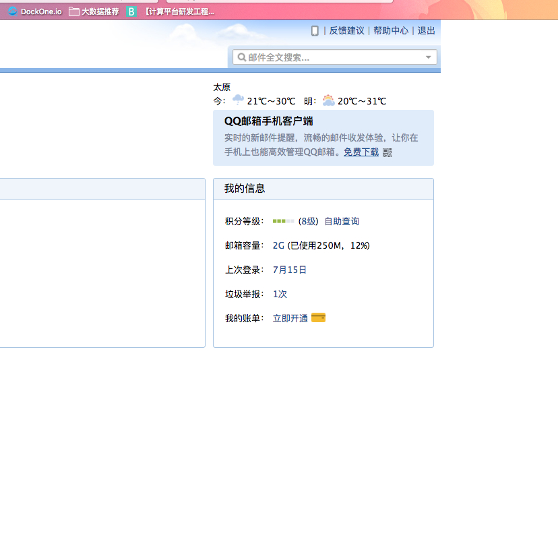558x552 pixels.
Task: Click the 已使用250M, 12% usage text
Action: 328,245
